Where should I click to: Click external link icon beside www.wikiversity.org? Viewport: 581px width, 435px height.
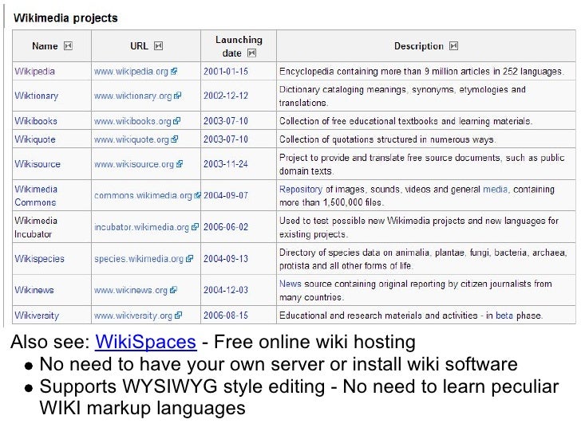178,315
